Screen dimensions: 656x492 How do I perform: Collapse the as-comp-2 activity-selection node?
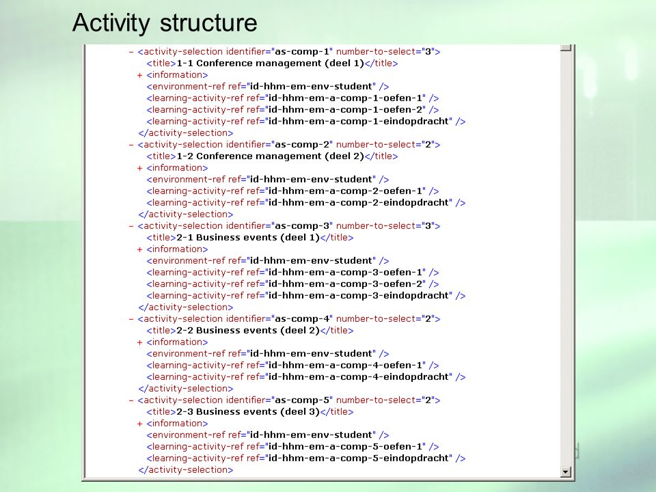pos(131,145)
